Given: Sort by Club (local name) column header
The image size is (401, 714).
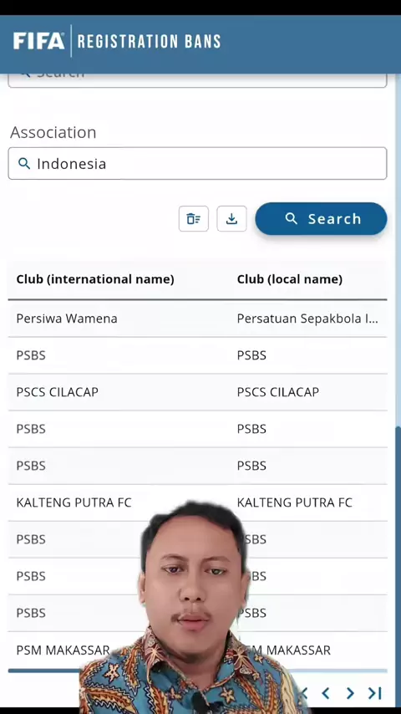Looking at the screenshot, I should [x=290, y=279].
